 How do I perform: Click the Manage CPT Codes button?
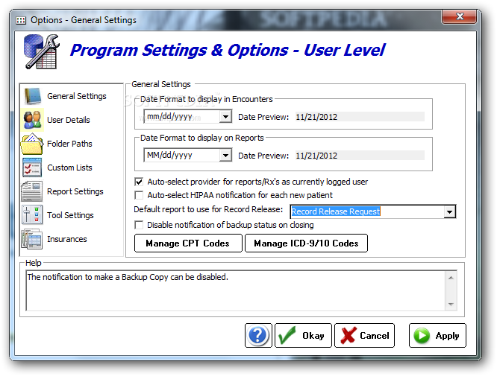pos(188,243)
